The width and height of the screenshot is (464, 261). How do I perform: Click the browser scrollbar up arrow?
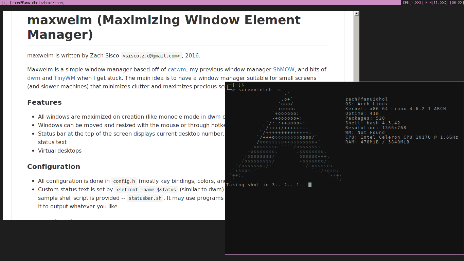(356, 14)
